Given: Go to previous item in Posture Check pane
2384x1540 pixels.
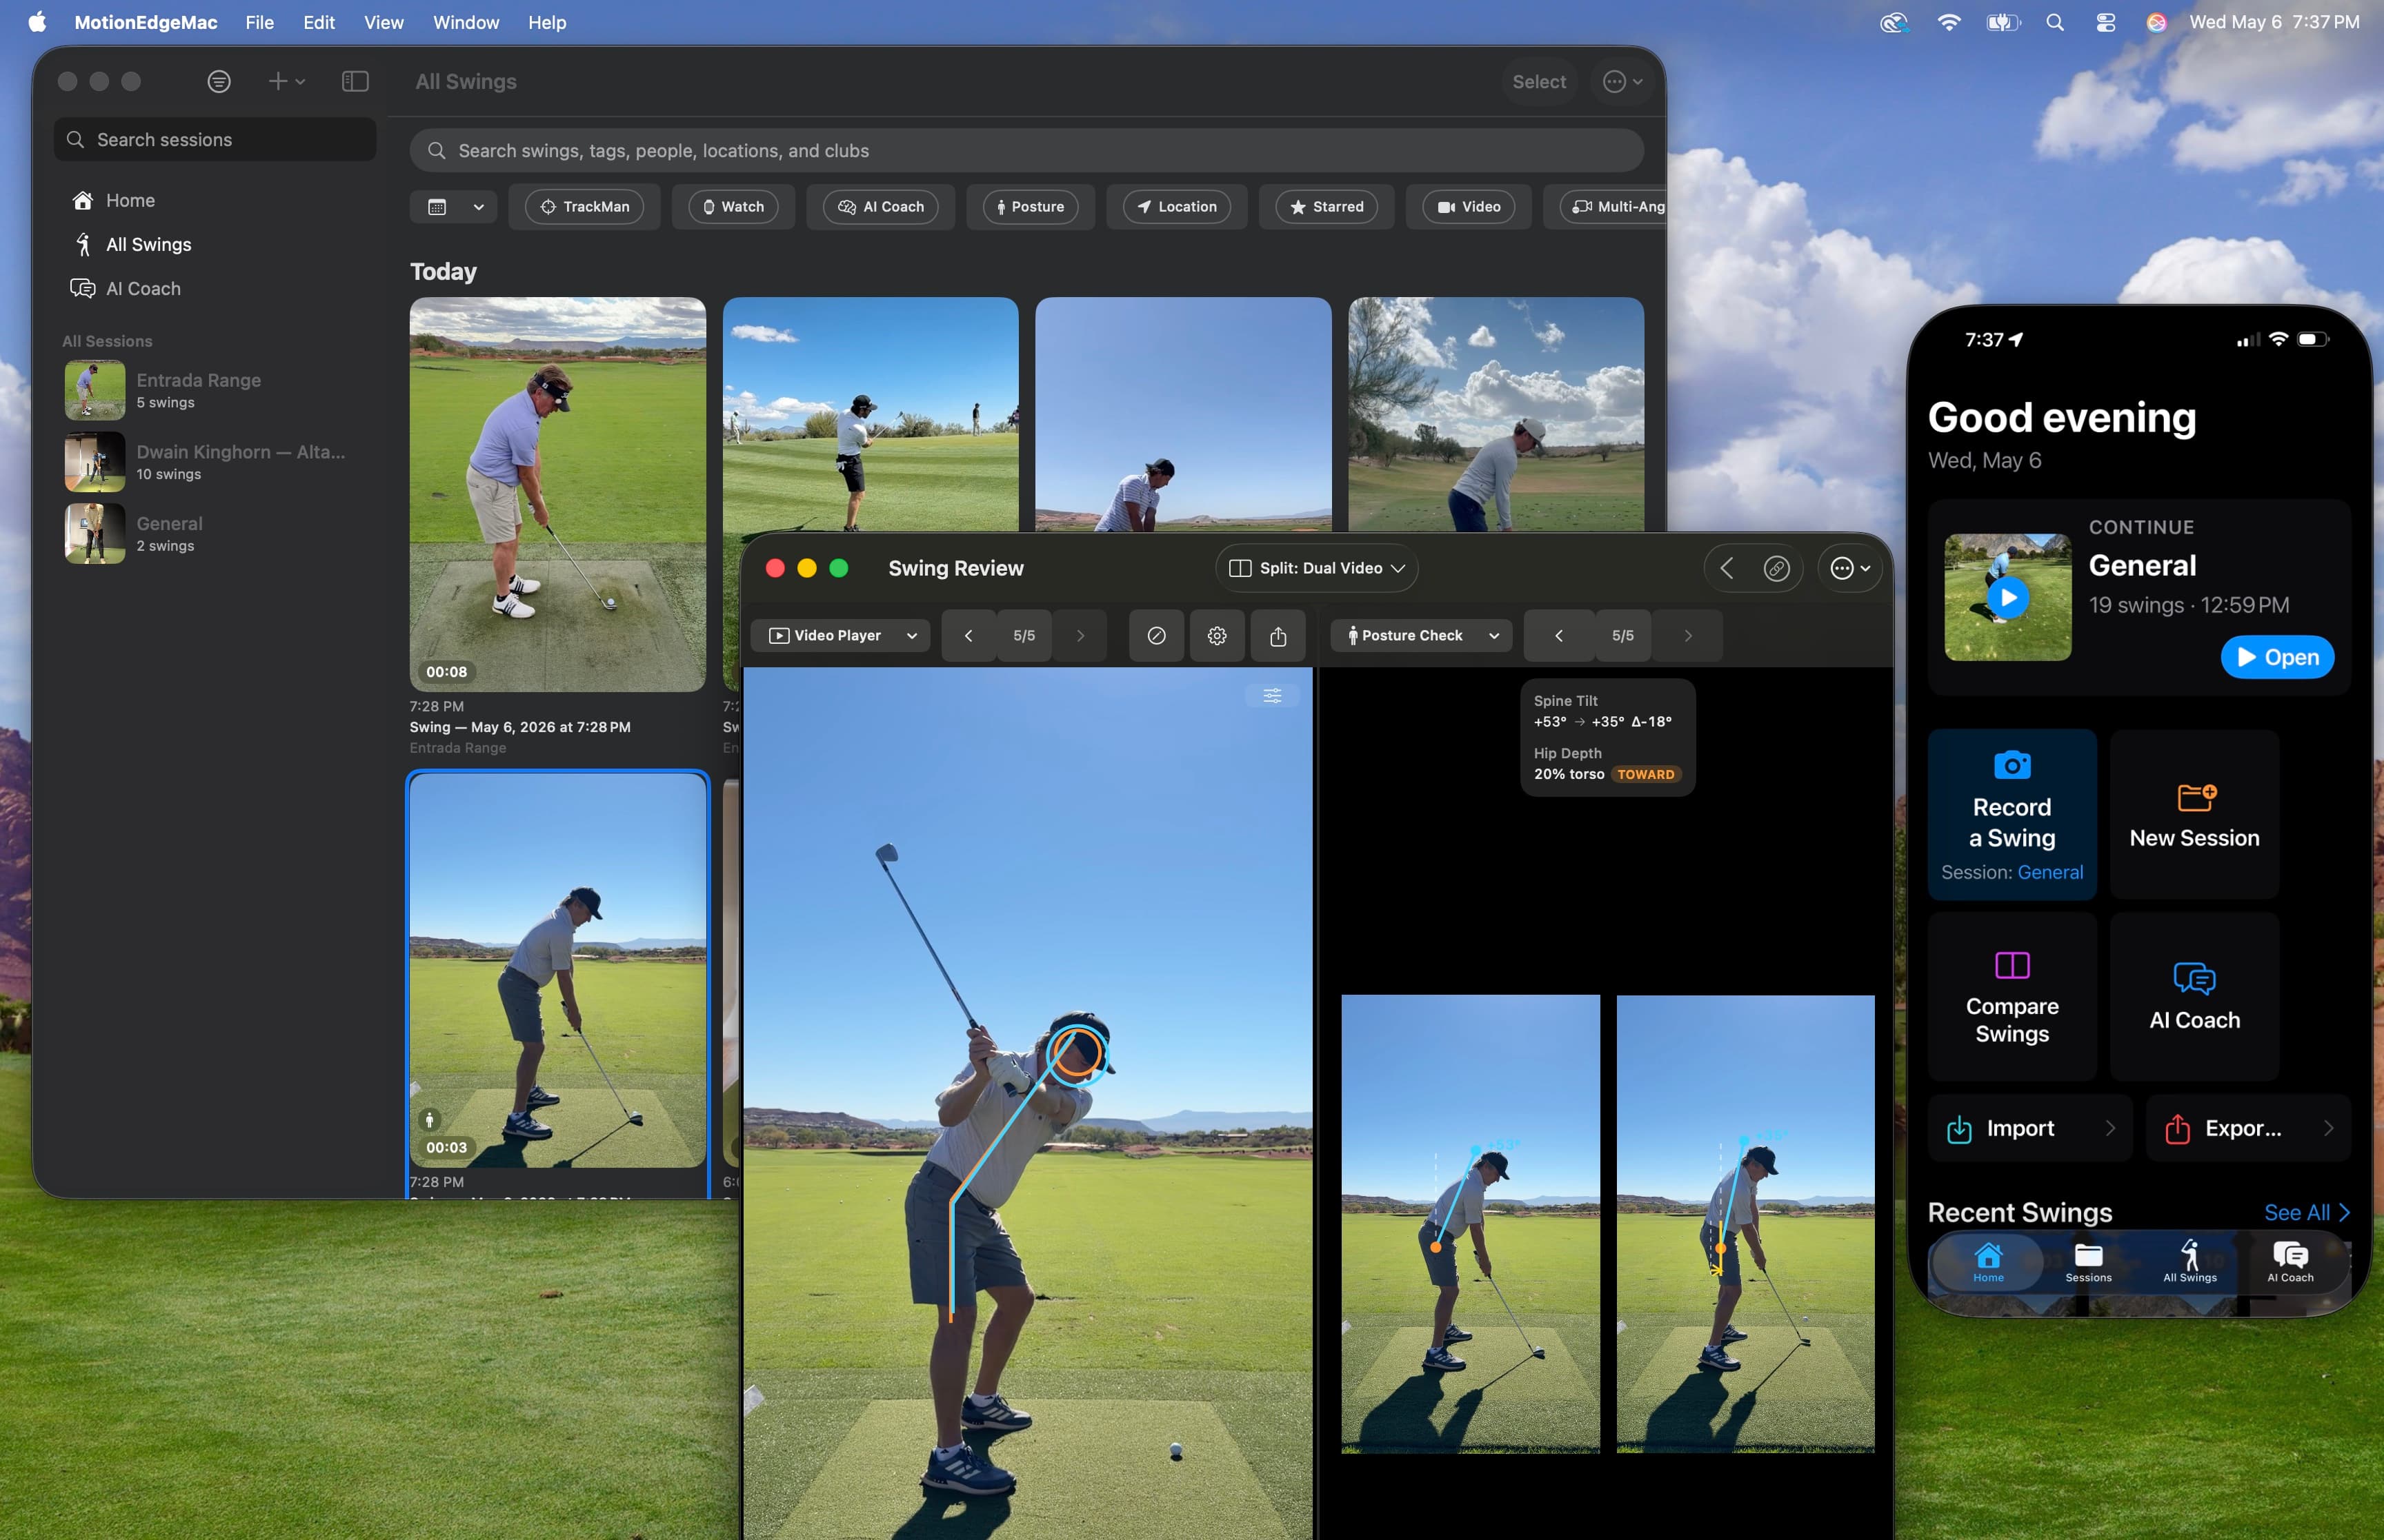Looking at the screenshot, I should coord(1559,636).
